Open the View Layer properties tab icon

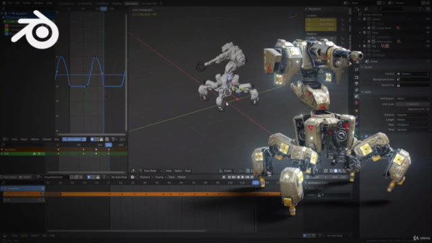pos(356,90)
